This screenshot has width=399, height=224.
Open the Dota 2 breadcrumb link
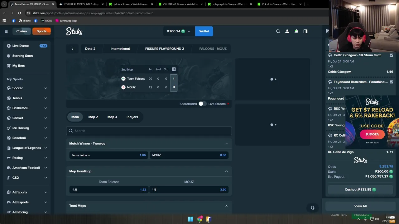[x=90, y=49]
